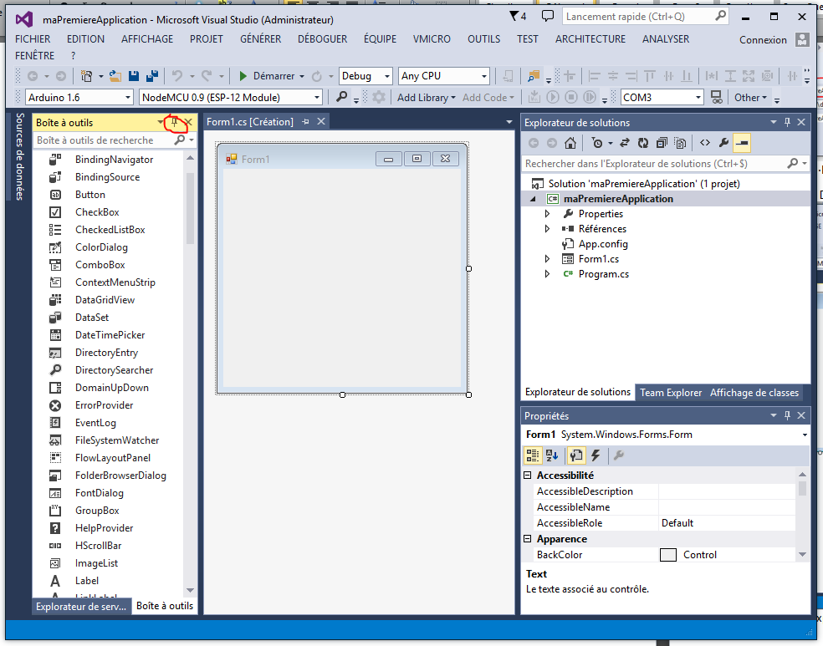Click the Home icon in Solution Explorer
Viewport: 823px width, 646px height.
[x=570, y=143]
